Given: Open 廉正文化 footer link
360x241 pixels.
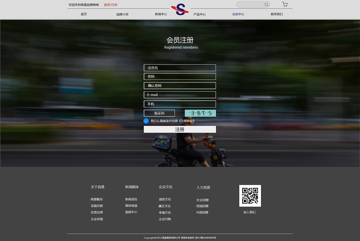Looking at the screenshot, I should [165, 206].
